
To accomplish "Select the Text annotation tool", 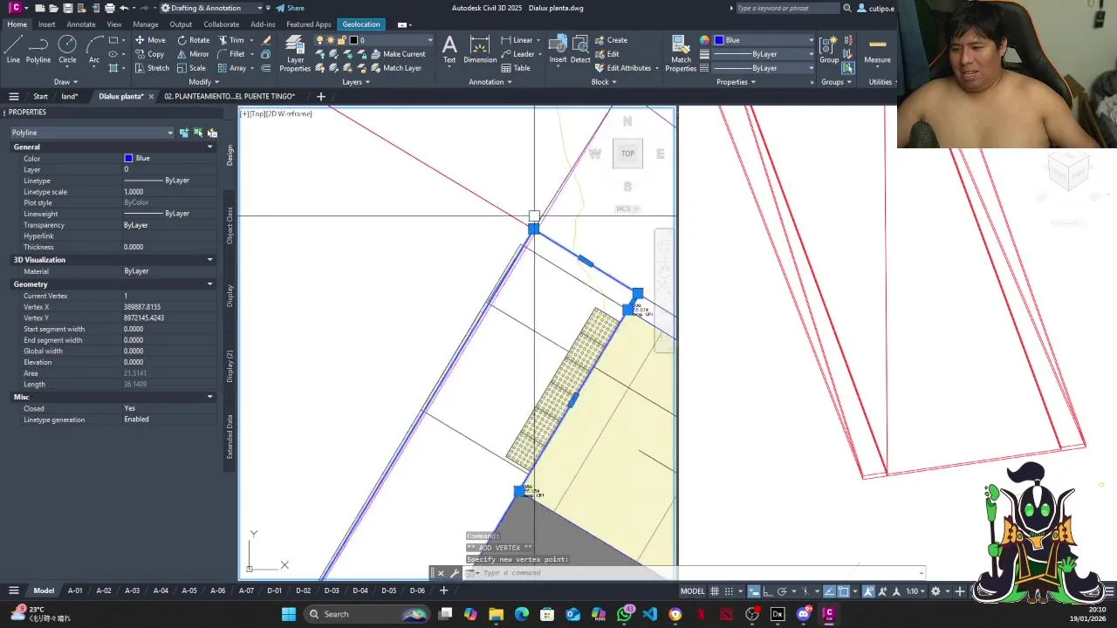I will tap(449, 50).
